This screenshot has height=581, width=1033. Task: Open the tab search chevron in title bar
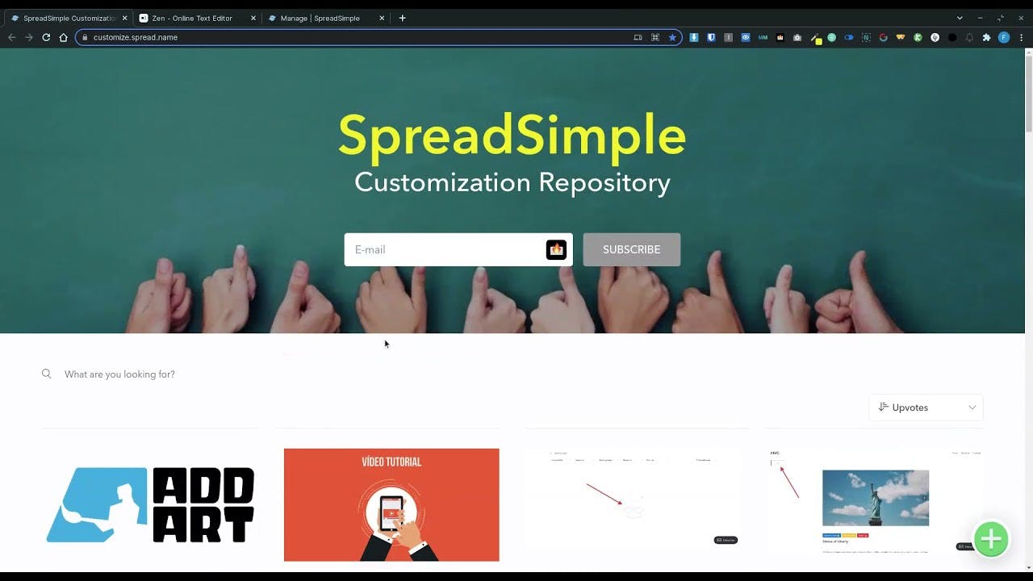(x=960, y=18)
